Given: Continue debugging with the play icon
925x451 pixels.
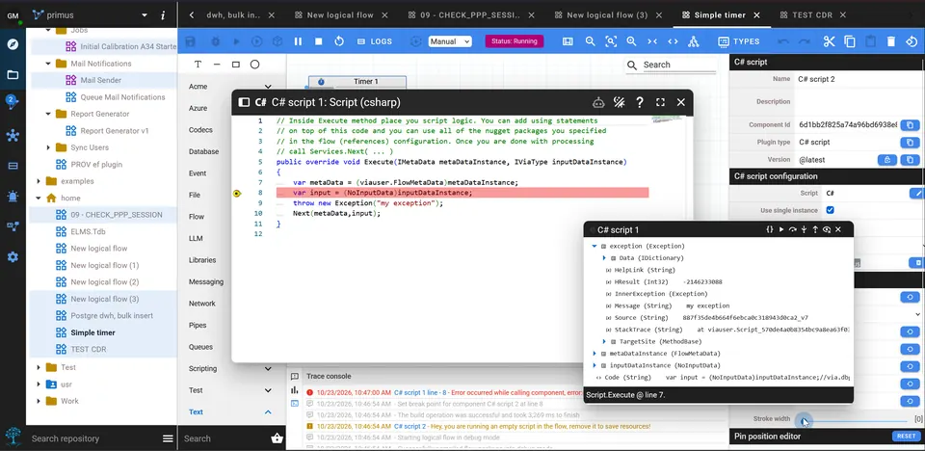Looking at the screenshot, I should [781, 229].
